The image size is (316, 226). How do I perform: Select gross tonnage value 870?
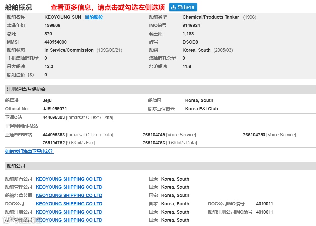[48, 34]
